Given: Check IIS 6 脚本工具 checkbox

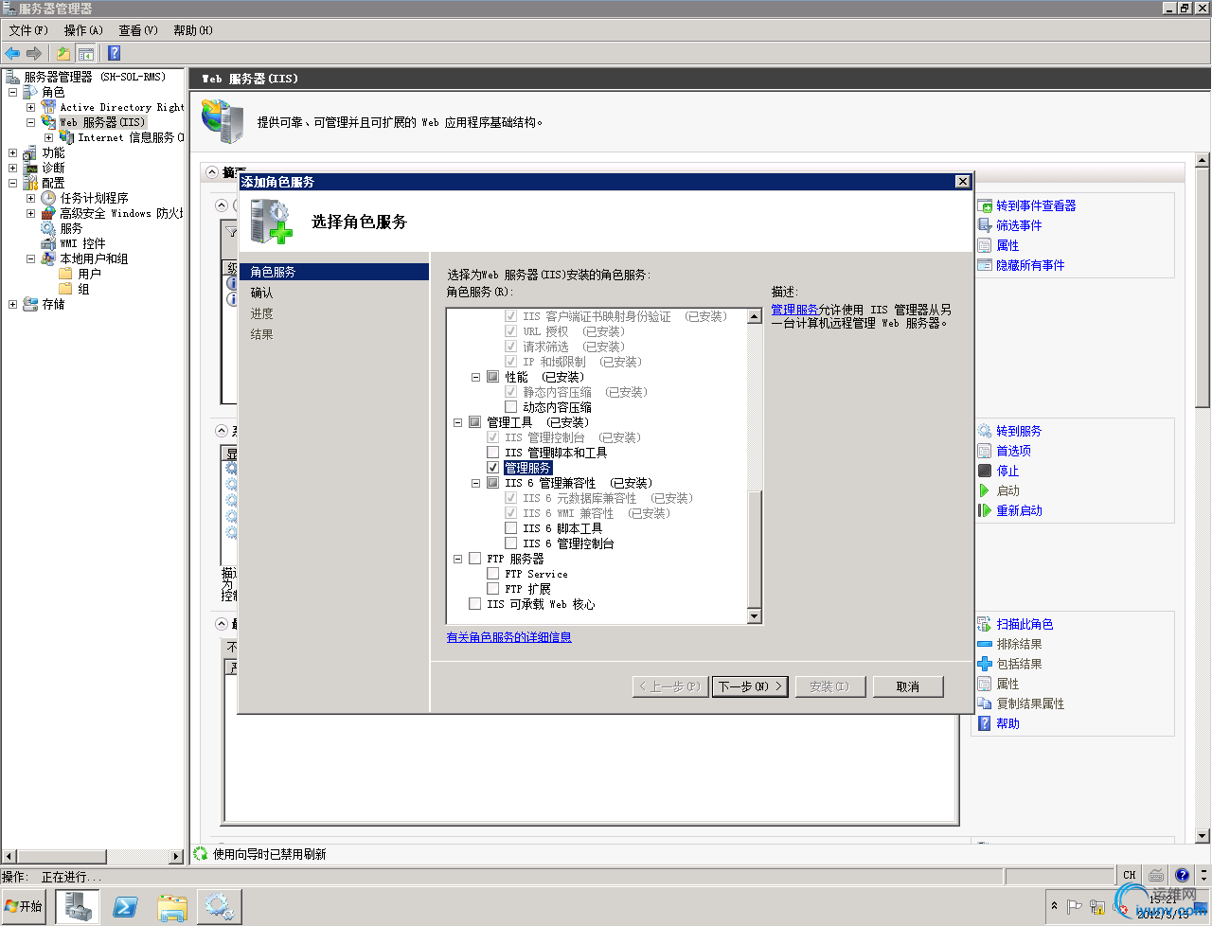Looking at the screenshot, I should pos(511,528).
